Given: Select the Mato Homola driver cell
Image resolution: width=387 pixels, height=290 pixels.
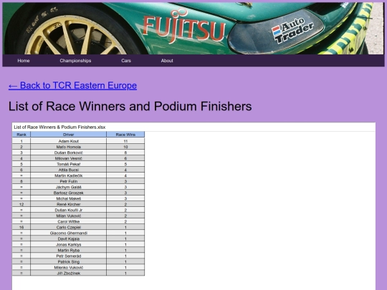Looking at the screenshot, I should (x=68, y=147).
